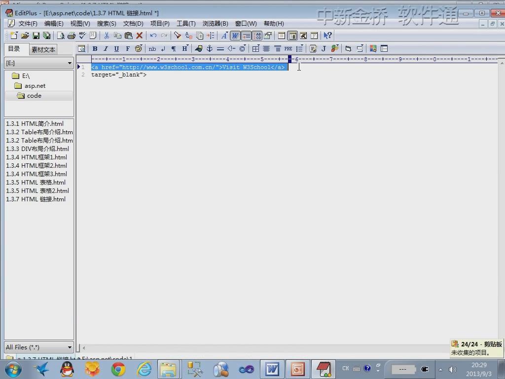Paste with the clipboard icon
This screenshot has height=379, width=505.
point(129,36)
